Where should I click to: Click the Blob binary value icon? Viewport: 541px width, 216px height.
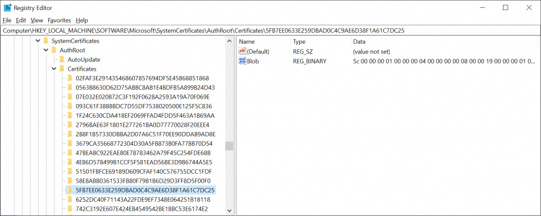tap(242, 61)
